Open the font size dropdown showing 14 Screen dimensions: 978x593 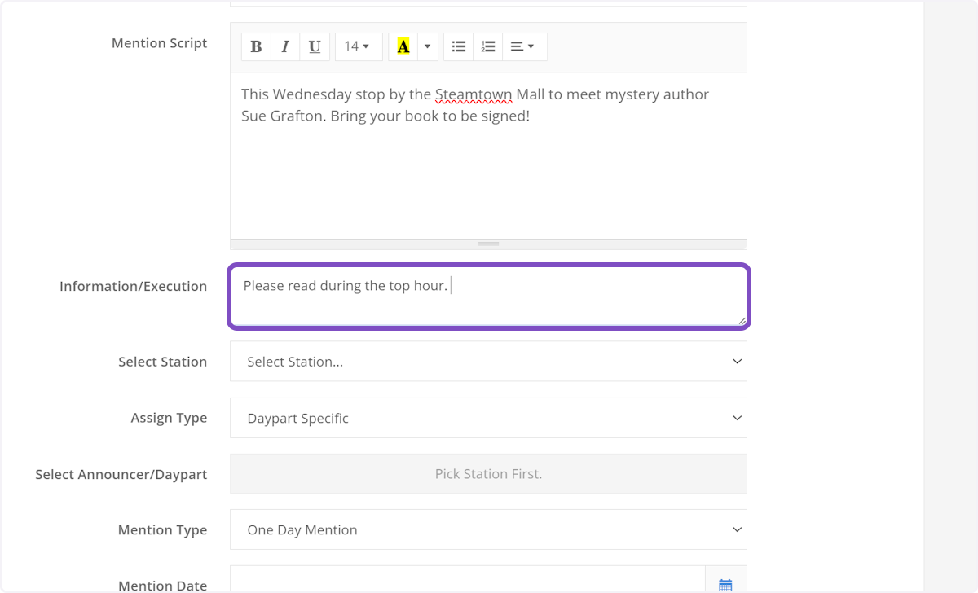point(359,46)
